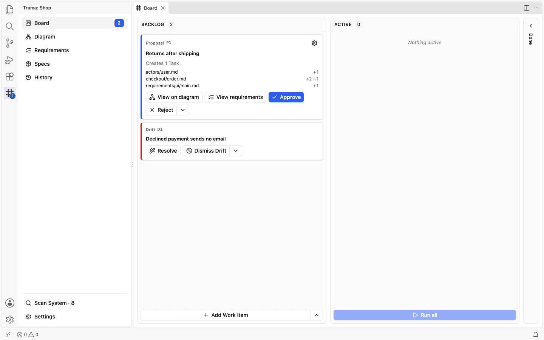
Task: Click View requirements button
Action: (x=236, y=97)
